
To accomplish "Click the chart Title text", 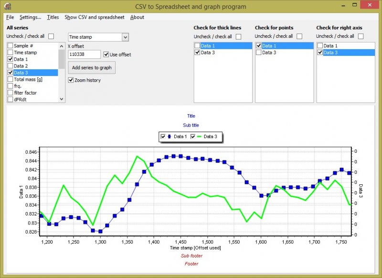I will click(191, 116).
